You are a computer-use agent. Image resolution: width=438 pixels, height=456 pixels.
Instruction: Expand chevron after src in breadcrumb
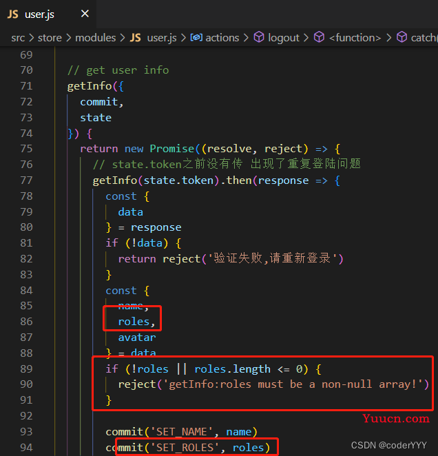click(32, 38)
